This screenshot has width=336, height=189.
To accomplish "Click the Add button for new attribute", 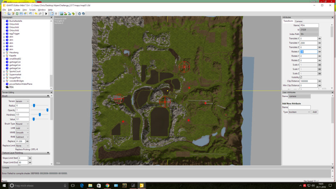I will (x=315, y=112).
